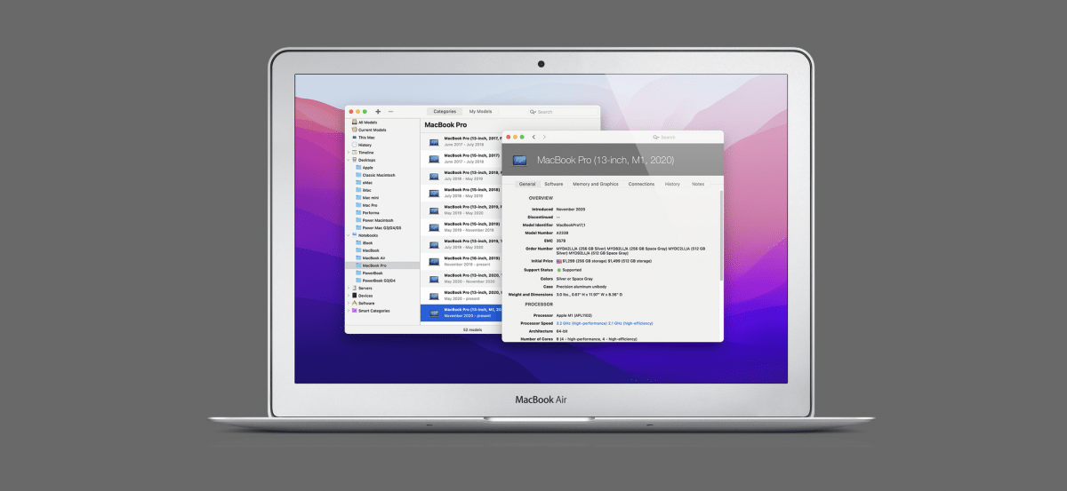Click the Devices icon in sidebar
The height and width of the screenshot is (491, 1067).
(x=355, y=296)
